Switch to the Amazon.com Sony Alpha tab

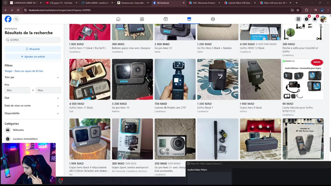tap(133, 3)
